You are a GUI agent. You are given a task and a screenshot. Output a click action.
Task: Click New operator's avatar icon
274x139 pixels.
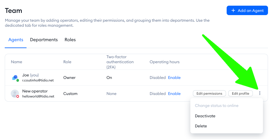click(x=15, y=93)
